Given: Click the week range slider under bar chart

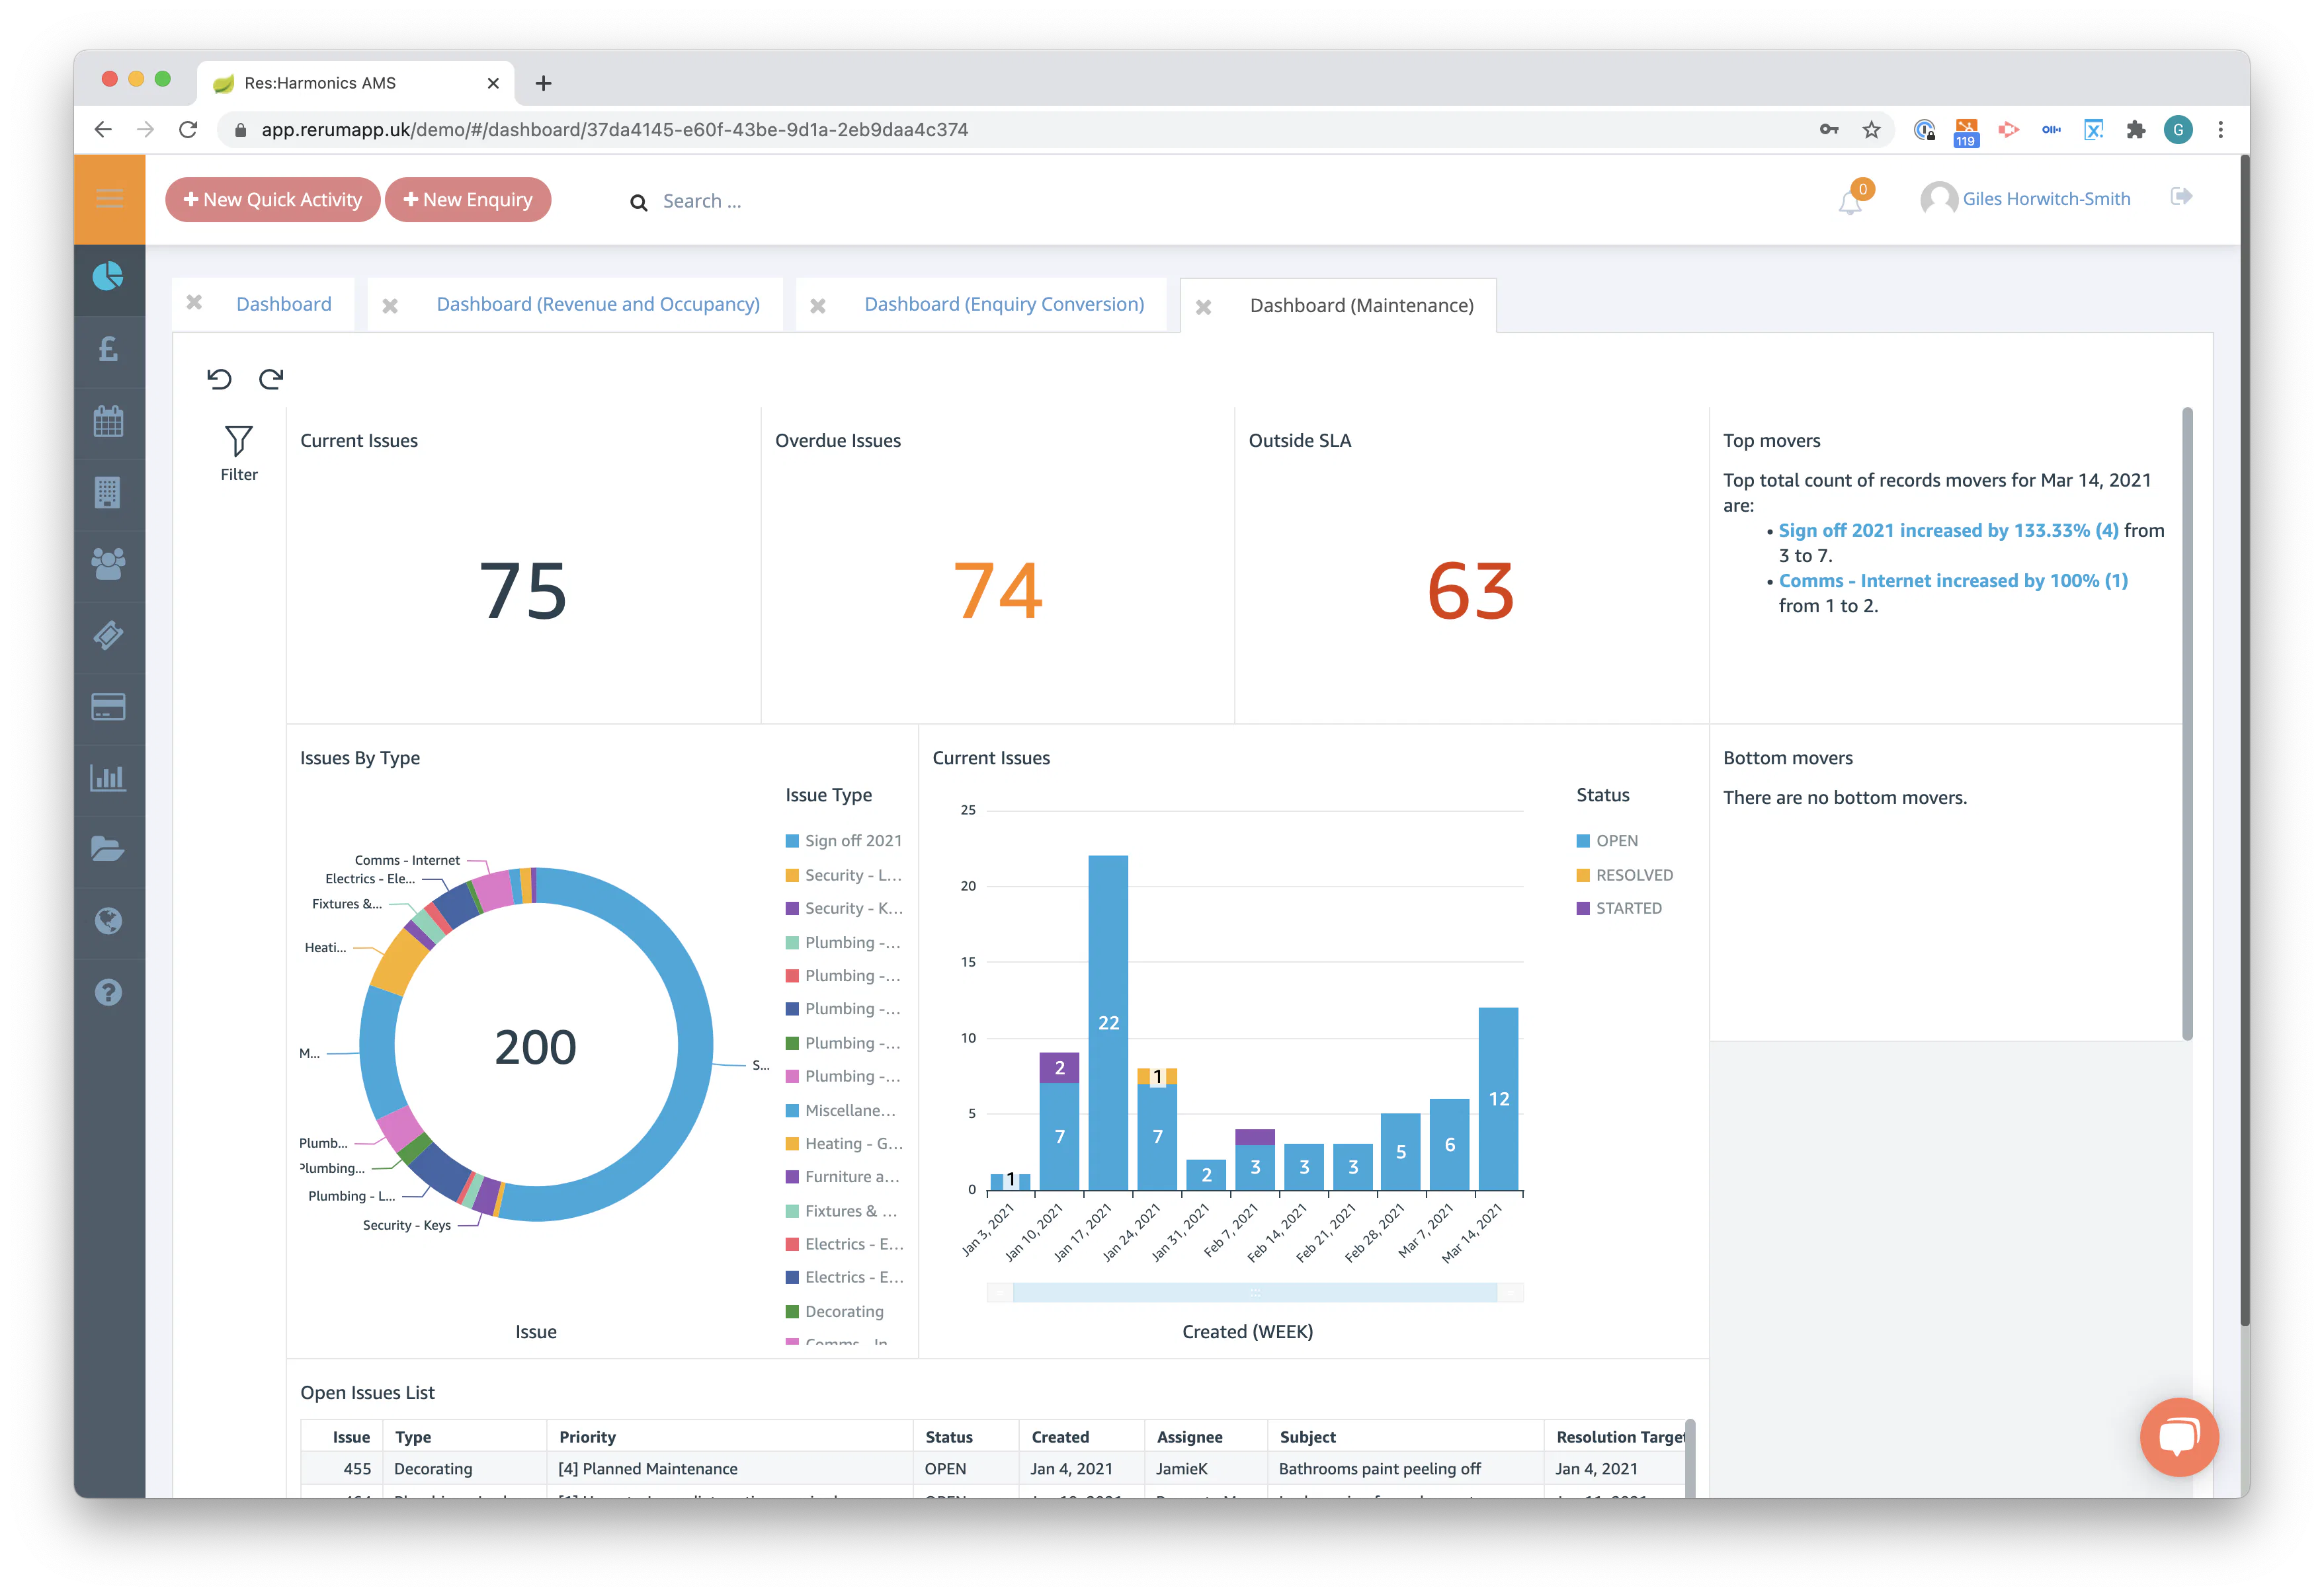Looking at the screenshot, I should click(1255, 1292).
